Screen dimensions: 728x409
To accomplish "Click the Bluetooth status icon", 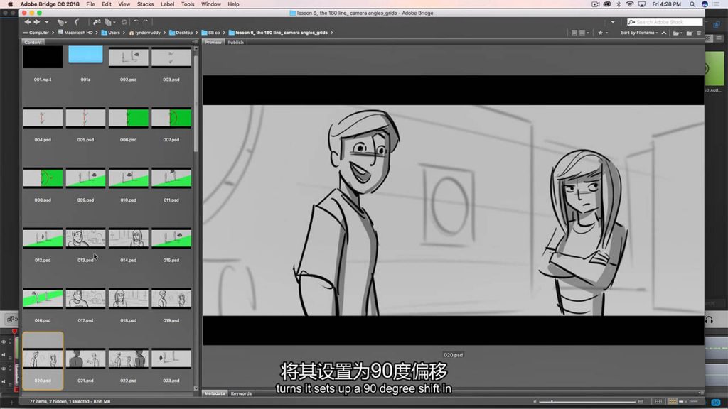I will pos(619,4).
